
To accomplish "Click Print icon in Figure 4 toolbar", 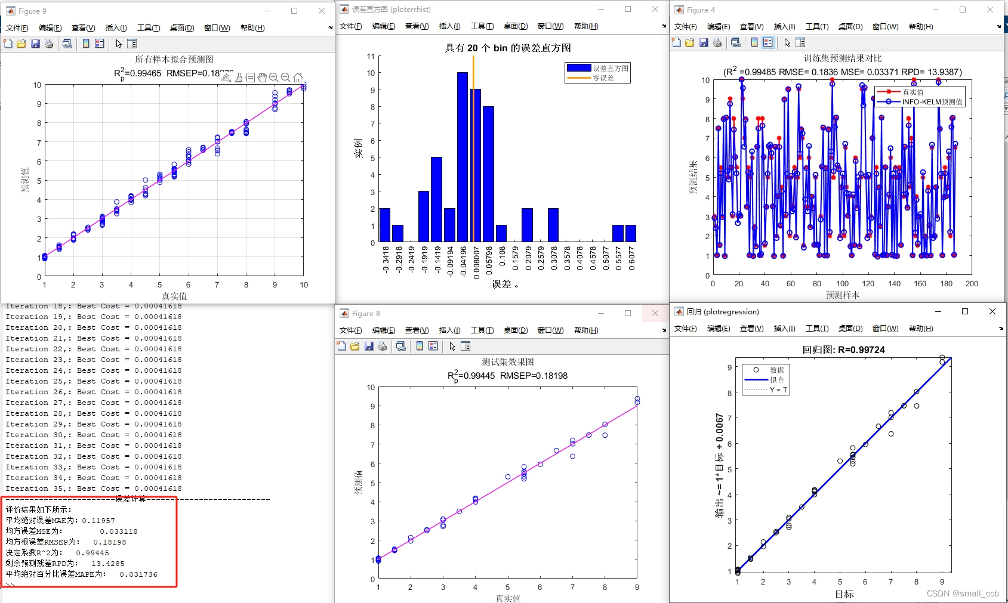I will 717,42.
